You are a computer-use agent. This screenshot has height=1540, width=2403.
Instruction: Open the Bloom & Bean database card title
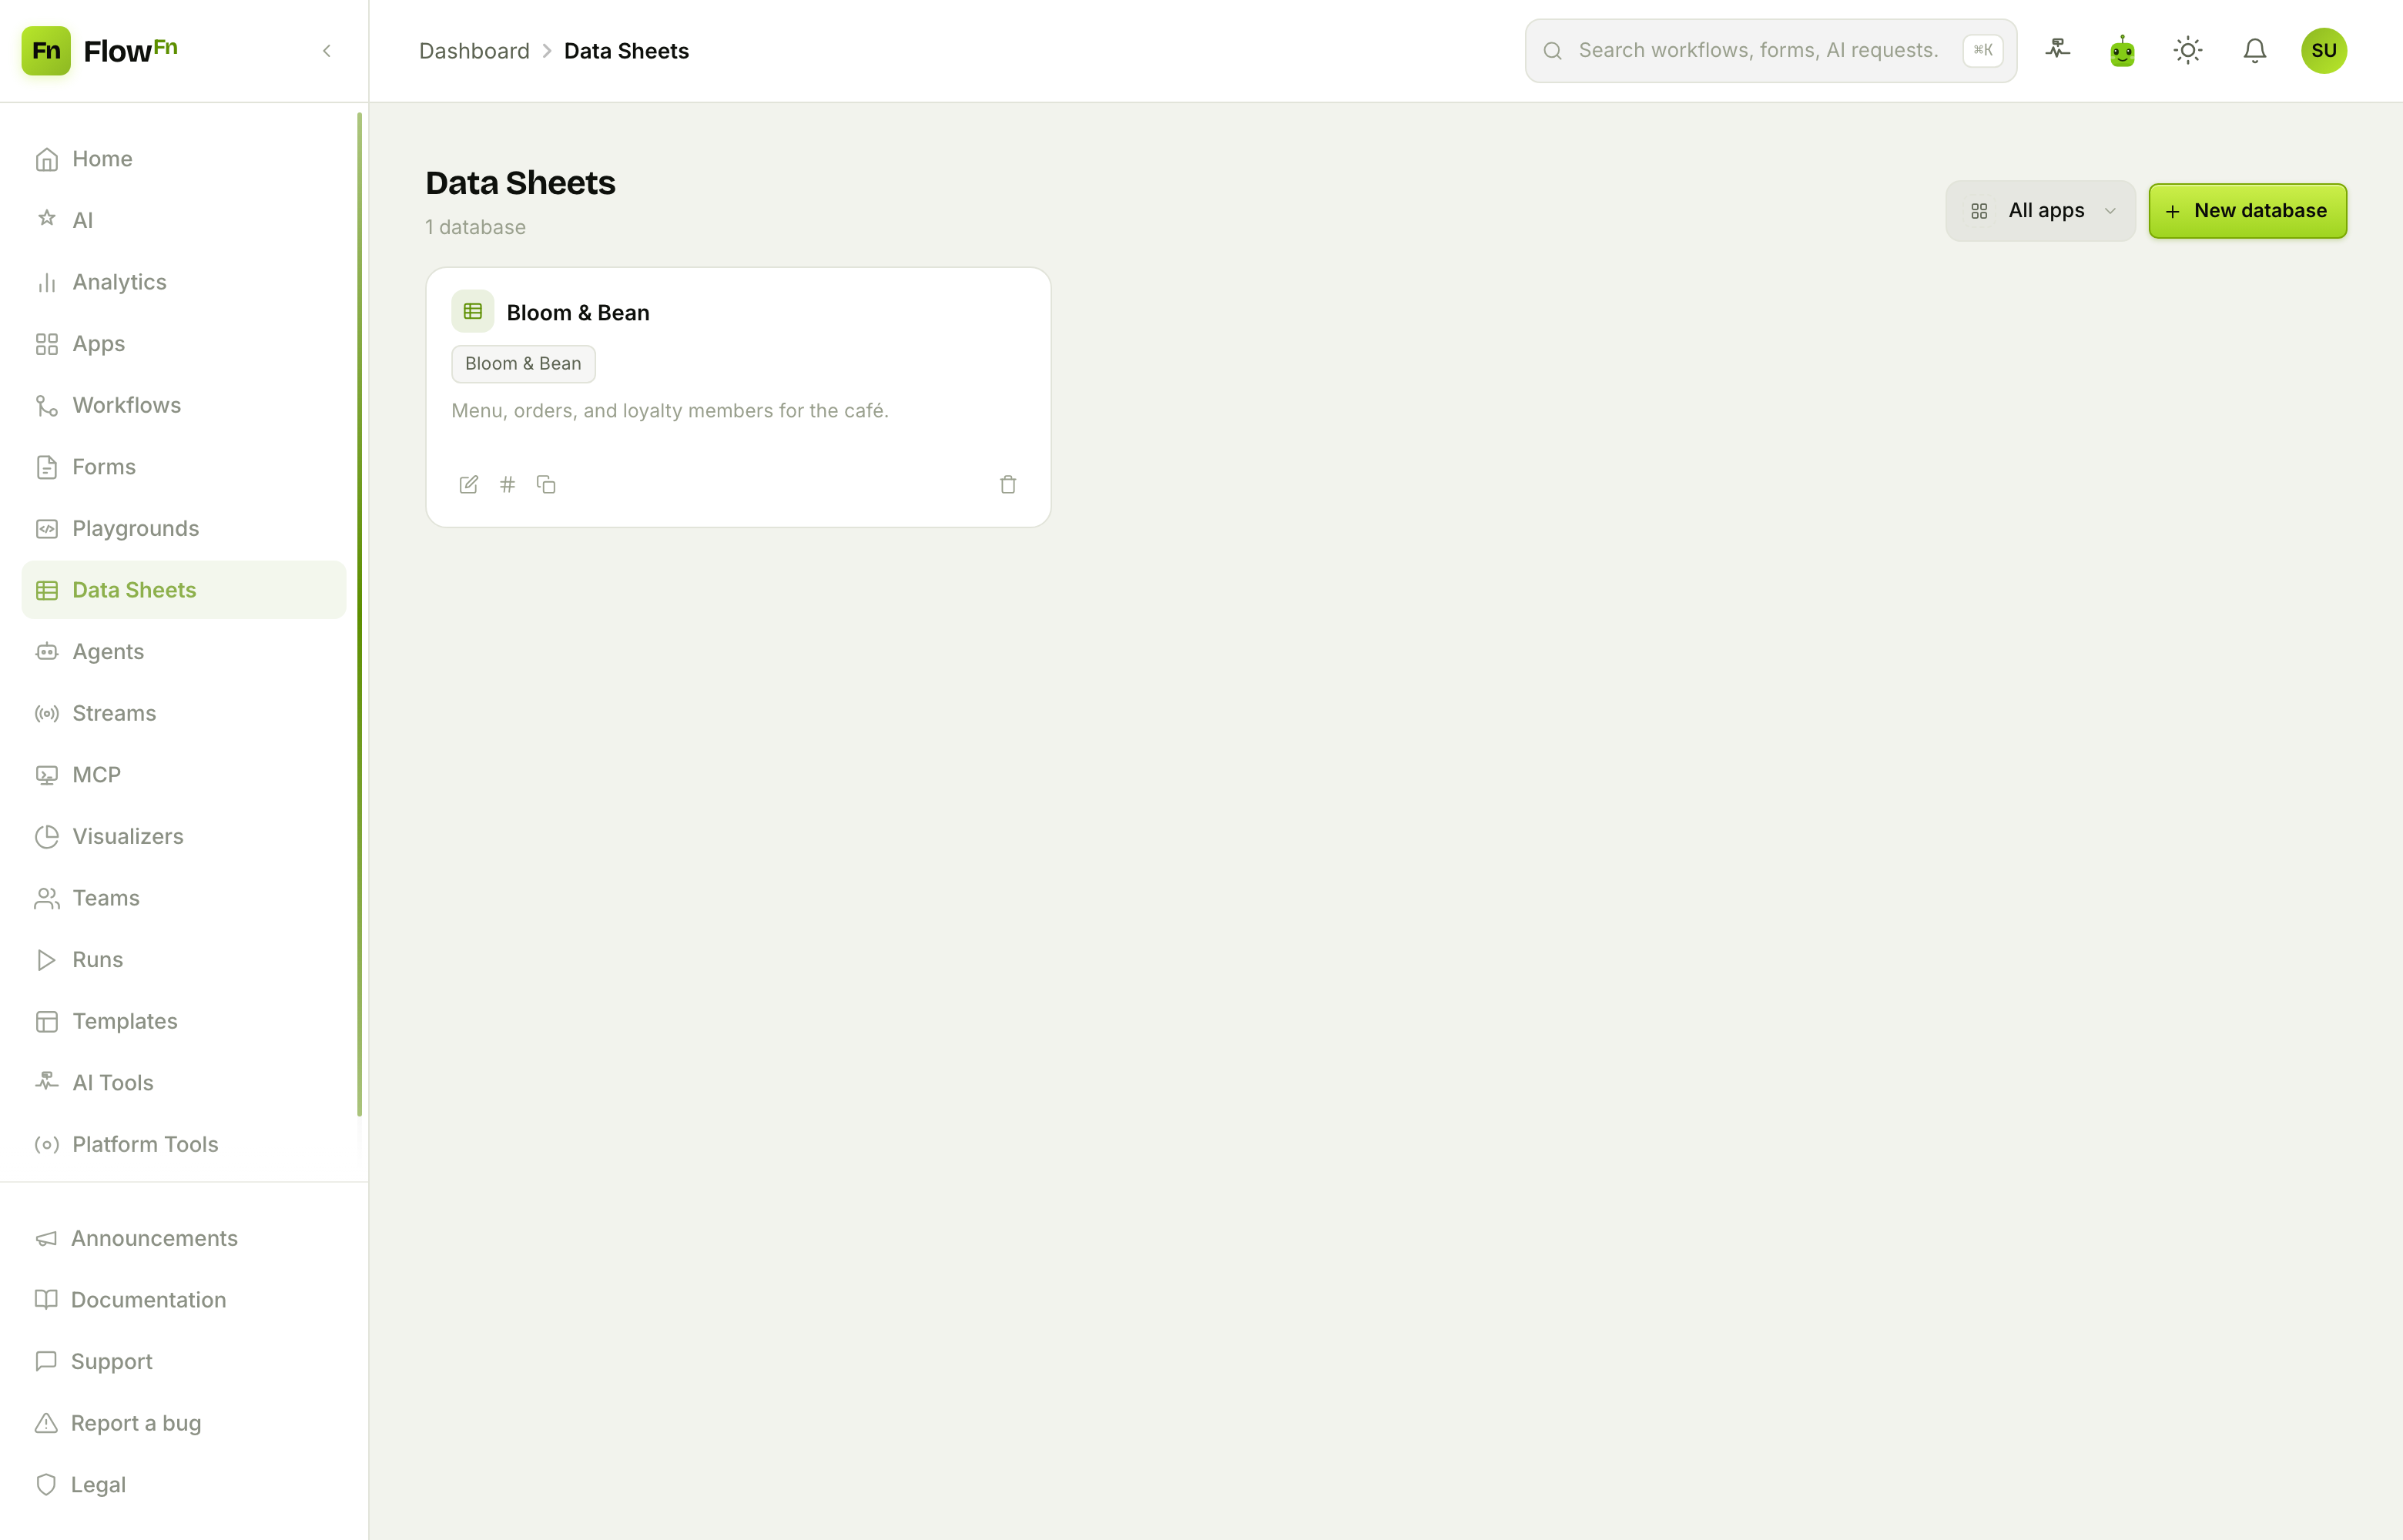[578, 312]
